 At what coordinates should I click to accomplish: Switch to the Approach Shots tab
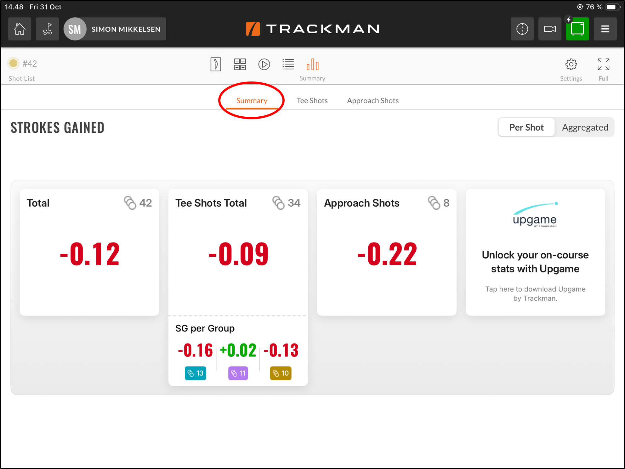coord(373,100)
